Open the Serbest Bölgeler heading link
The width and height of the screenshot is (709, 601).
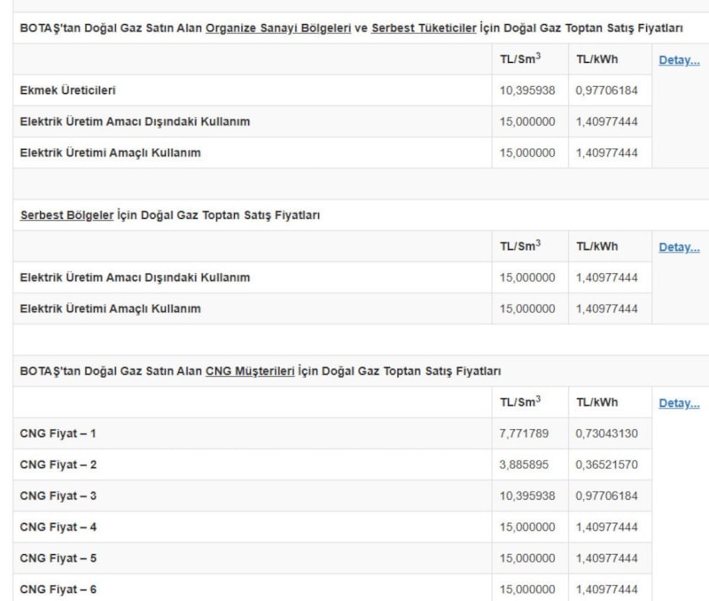[66, 215]
